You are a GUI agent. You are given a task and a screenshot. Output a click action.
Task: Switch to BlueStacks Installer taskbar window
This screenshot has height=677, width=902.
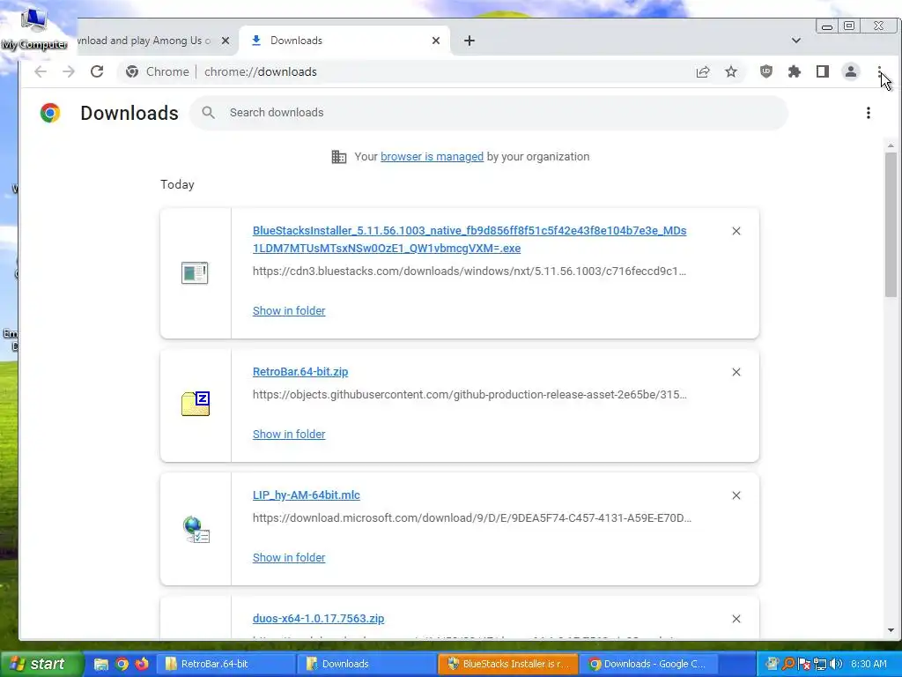(508, 664)
